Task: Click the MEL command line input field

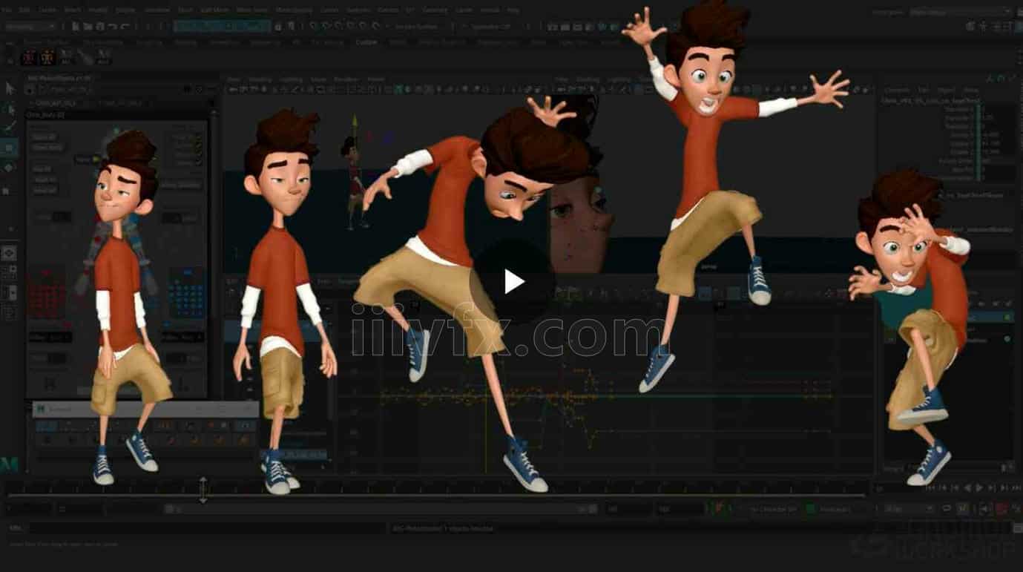Action: tap(208, 528)
